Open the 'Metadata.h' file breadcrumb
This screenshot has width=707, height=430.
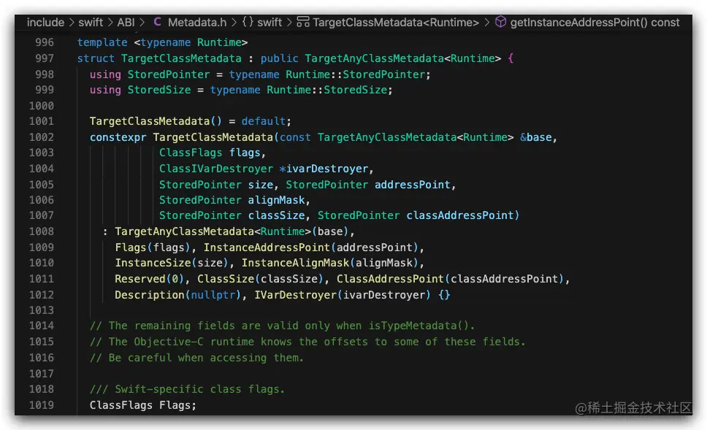[197, 22]
